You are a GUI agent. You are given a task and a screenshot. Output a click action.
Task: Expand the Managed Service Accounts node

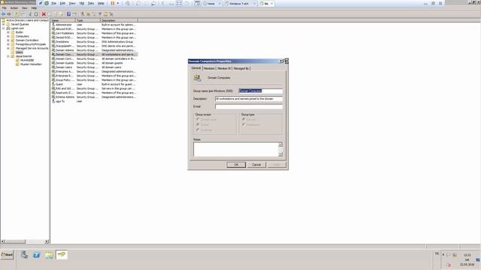(x=8, y=48)
